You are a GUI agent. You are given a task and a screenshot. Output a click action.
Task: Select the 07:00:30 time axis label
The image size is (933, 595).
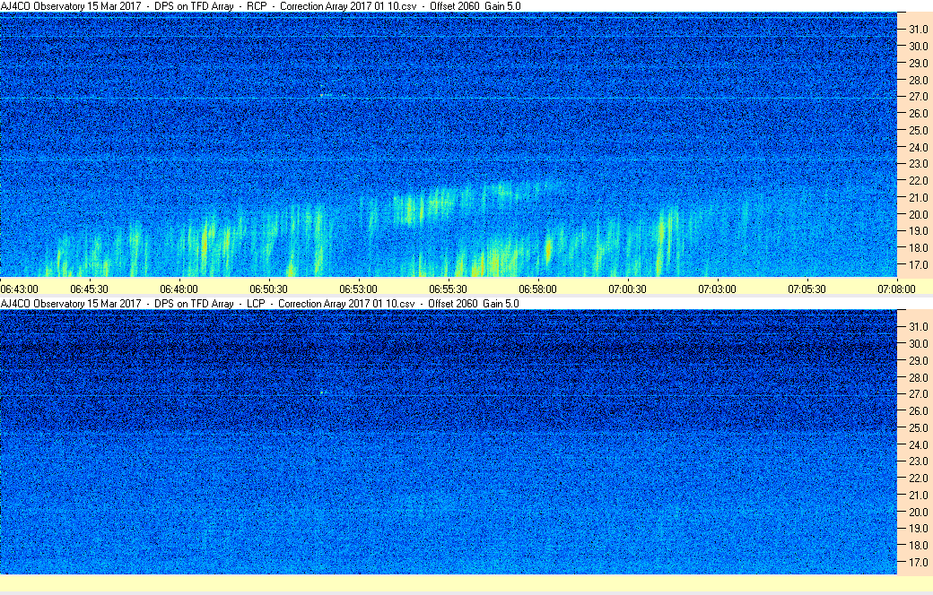tap(627, 289)
